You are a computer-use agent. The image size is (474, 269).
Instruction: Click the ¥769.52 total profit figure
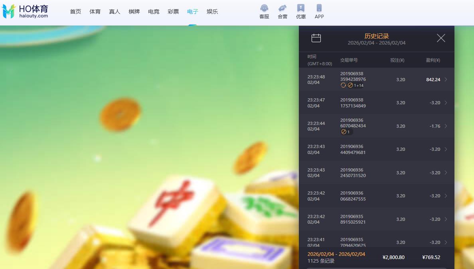[x=431, y=257]
